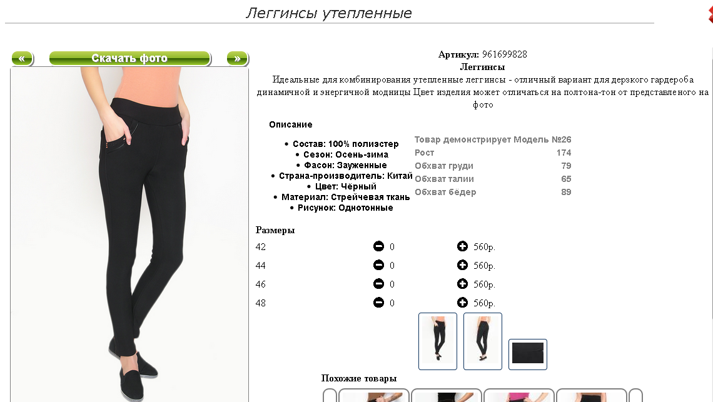Open the second leggings side-view thumbnail
This screenshot has width=713, height=402.
[482, 341]
